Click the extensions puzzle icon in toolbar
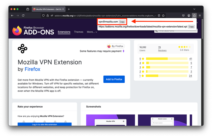Screen dimensions: 212x137 [194, 15]
